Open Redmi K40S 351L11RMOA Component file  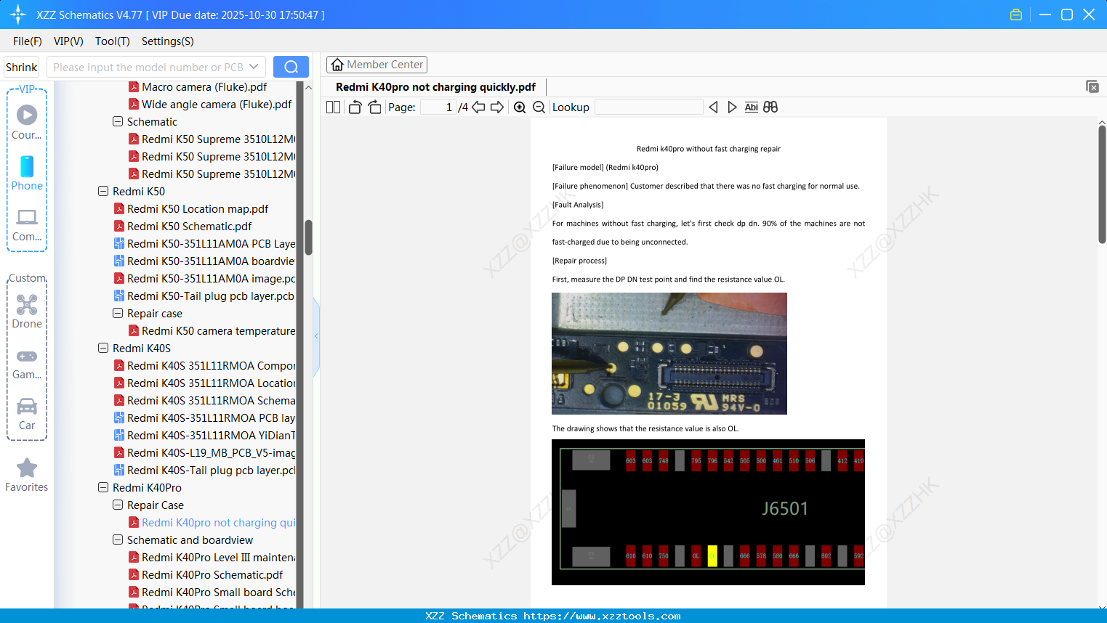tap(204, 366)
